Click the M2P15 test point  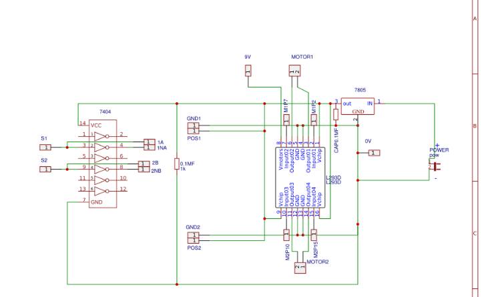[314, 234]
